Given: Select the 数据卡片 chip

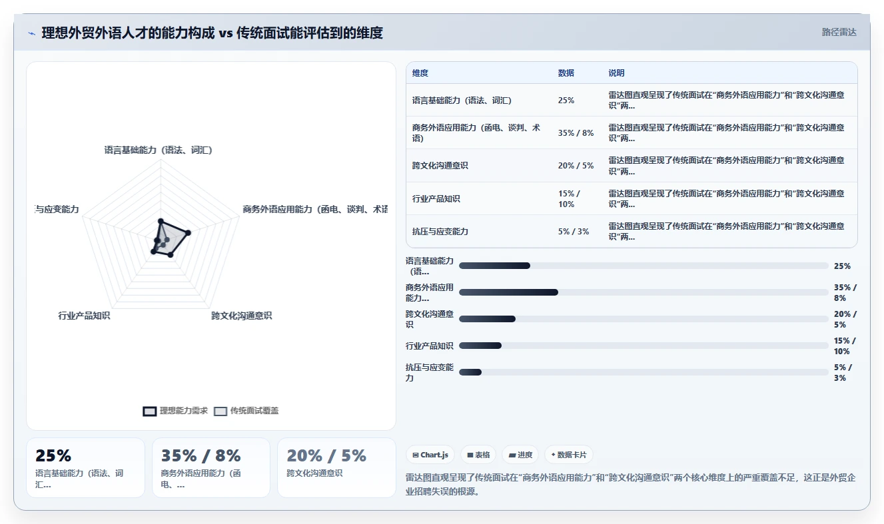Looking at the screenshot, I should point(569,455).
